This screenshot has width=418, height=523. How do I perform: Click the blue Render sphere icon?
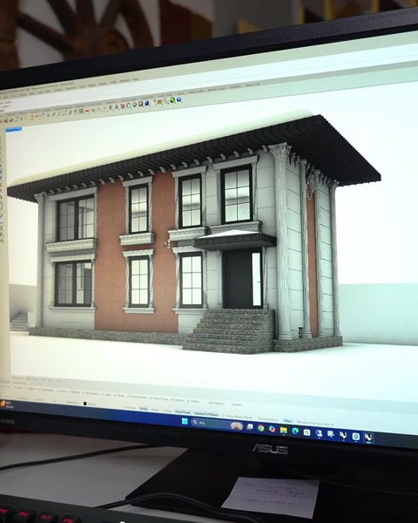tap(146, 103)
